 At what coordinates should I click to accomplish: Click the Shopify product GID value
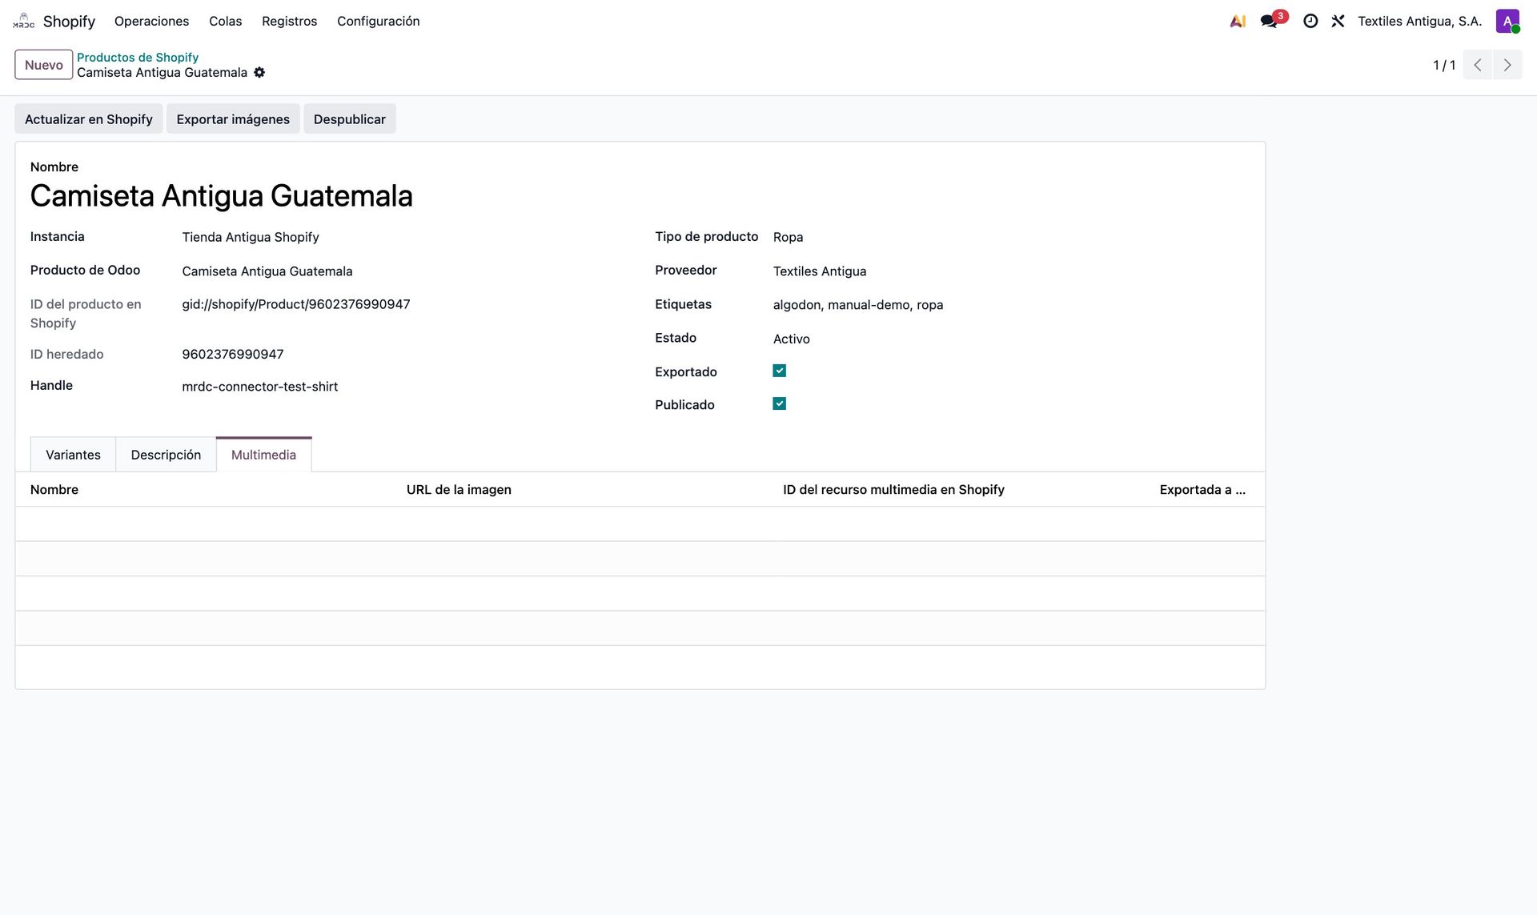tap(296, 304)
